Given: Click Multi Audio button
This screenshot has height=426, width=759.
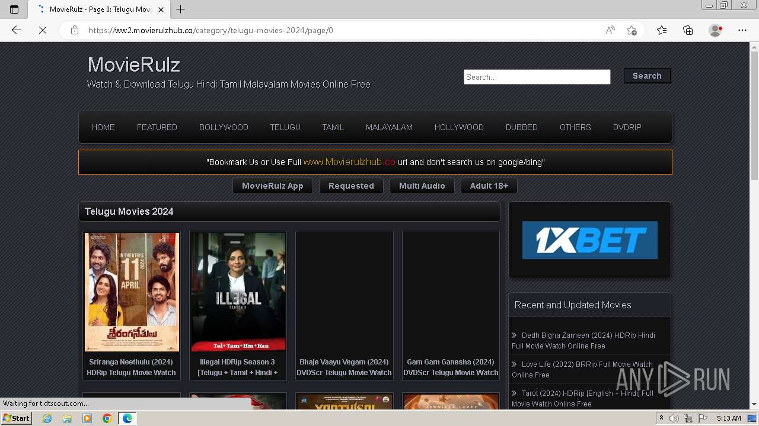Looking at the screenshot, I should pos(422,186).
